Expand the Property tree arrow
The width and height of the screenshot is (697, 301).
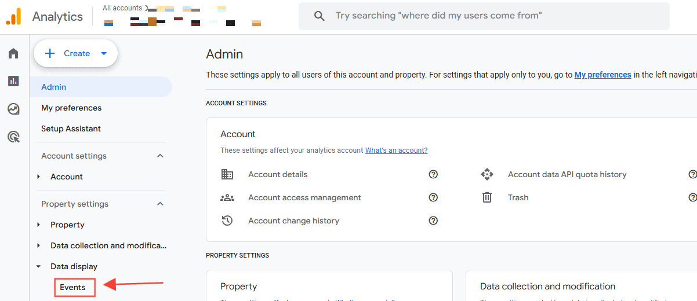pyautogui.click(x=39, y=225)
